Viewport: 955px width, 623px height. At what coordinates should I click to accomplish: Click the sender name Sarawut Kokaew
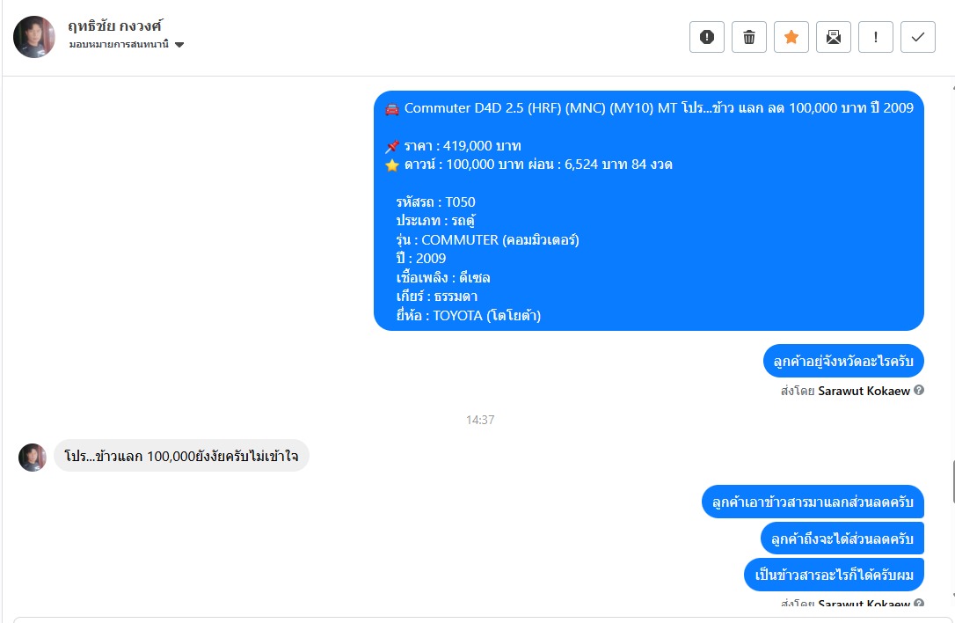coord(864,391)
